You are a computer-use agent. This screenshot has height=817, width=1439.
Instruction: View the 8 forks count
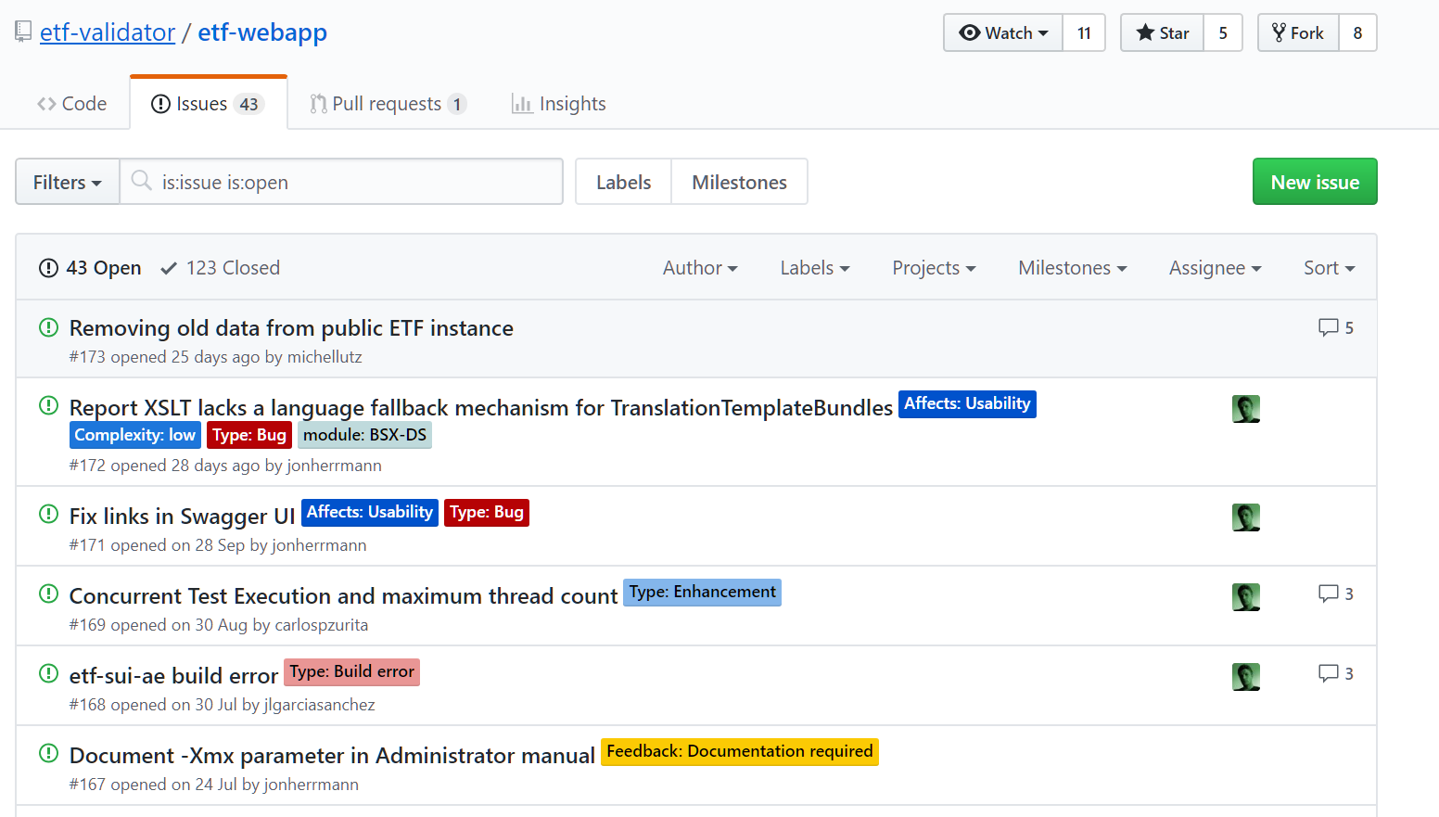coord(1357,32)
